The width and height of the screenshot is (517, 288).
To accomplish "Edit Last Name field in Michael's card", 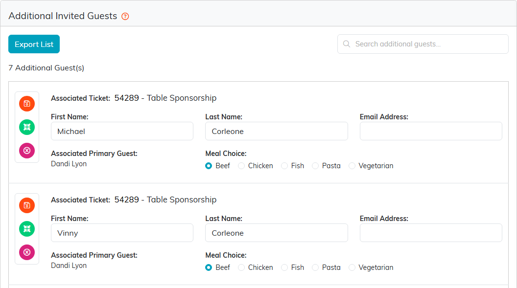I will click(x=276, y=131).
